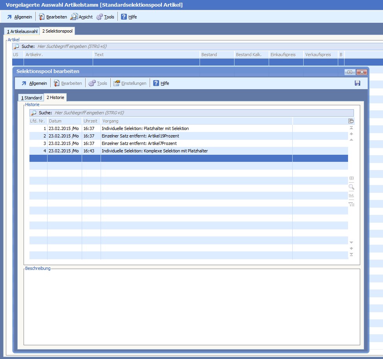Select history row Komplexe Selektion mit Platzhalter
The height and width of the screenshot is (359, 383).
point(155,151)
